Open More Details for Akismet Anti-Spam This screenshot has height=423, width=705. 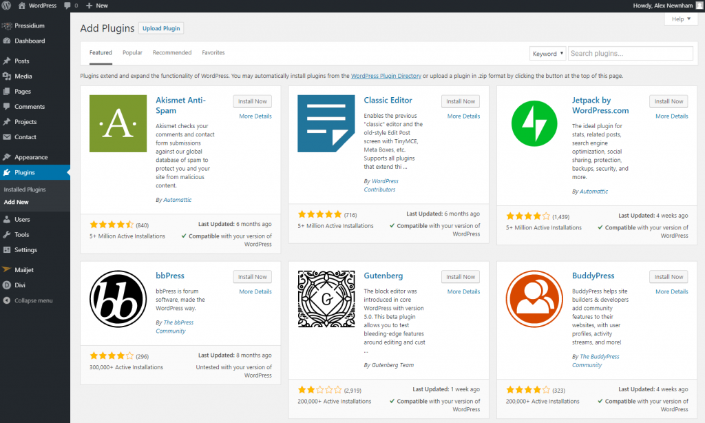tap(255, 116)
